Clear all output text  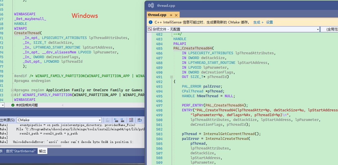coord(131,120)
